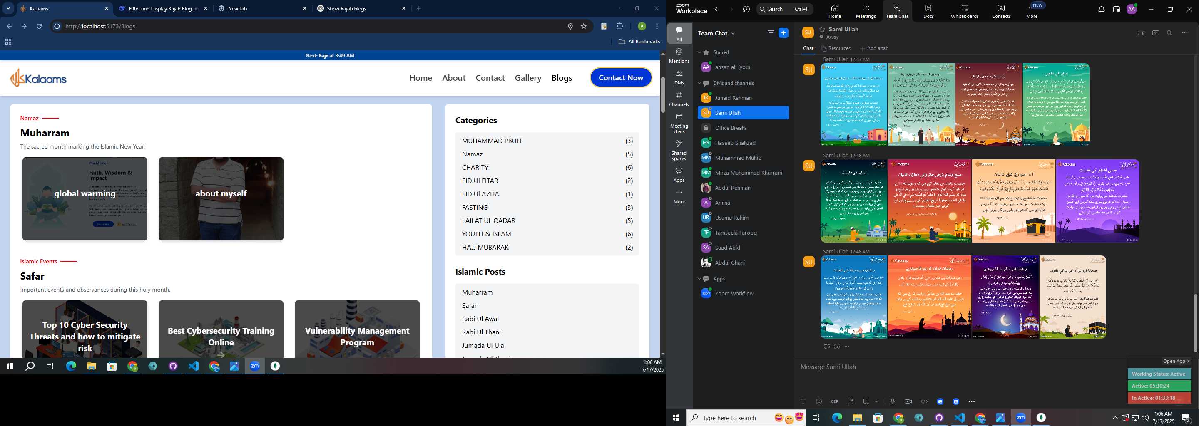The image size is (1199, 426).
Task: Open Rabi Ul Awal Islamic post
Action: click(480, 319)
